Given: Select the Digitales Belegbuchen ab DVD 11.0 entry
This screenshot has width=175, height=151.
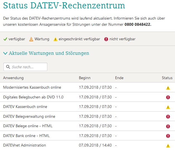Looking at the screenshot, I should coord(33,97).
